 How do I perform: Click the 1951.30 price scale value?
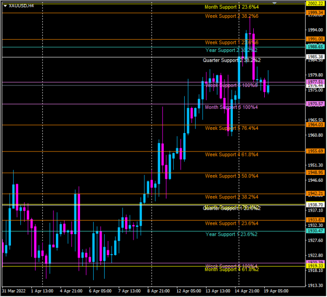(315, 166)
